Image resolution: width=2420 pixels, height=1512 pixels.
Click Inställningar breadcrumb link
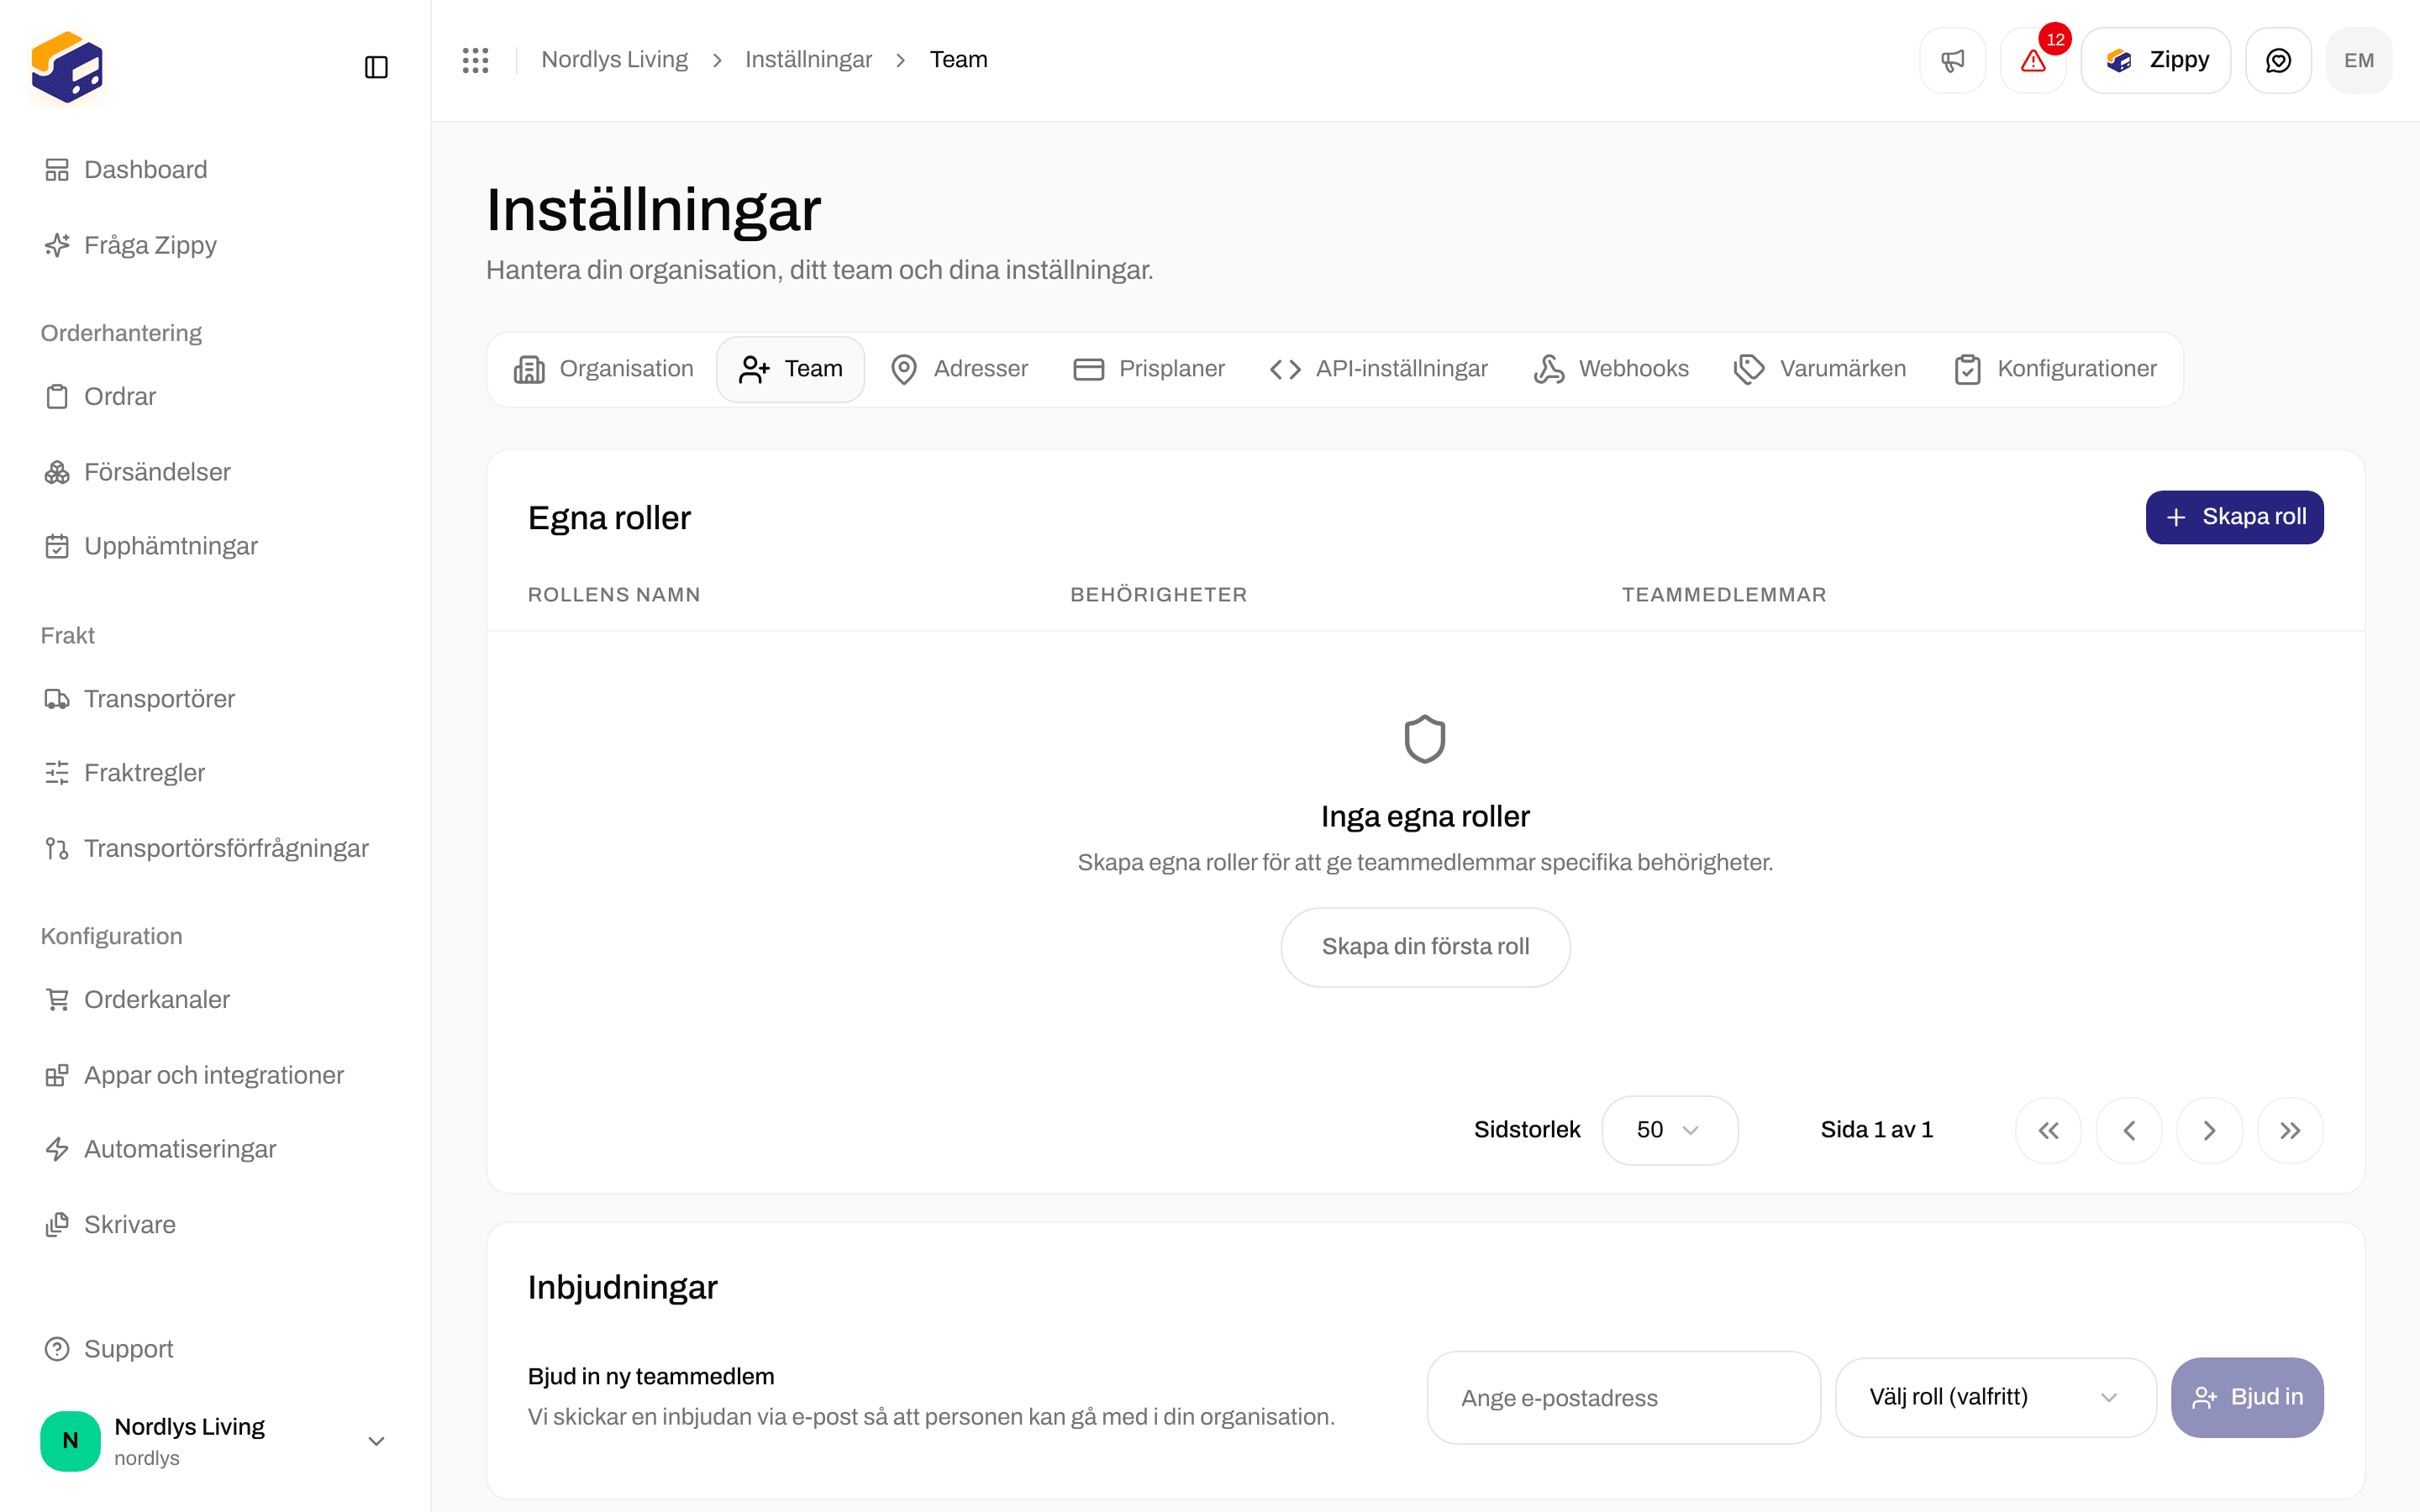coord(808,60)
